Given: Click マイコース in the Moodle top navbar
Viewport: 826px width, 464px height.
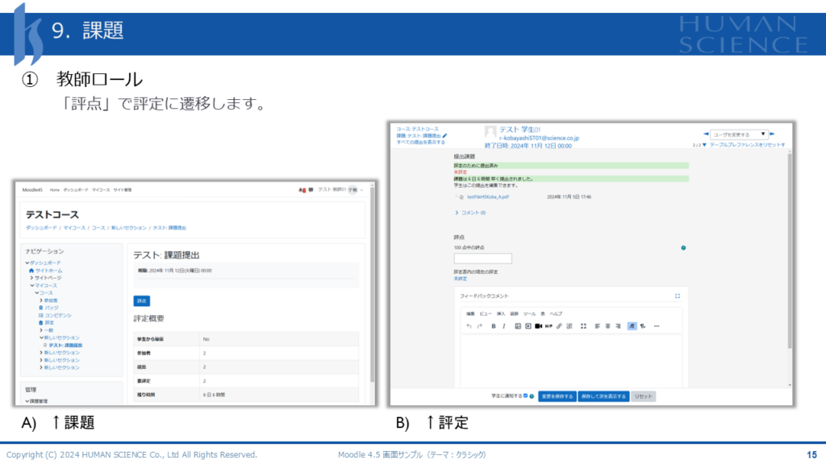Looking at the screenshot, I should point(101,190).
